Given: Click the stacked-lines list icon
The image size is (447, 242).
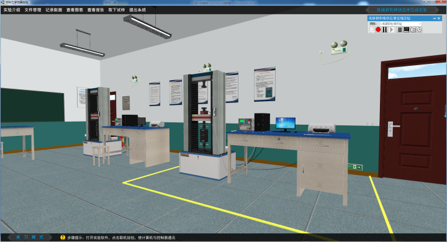Looking at the screenshot, I should coord(400,30).
